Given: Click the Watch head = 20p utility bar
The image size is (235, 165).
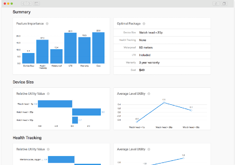Looking at the screenshot, I should tap(86, 112).
